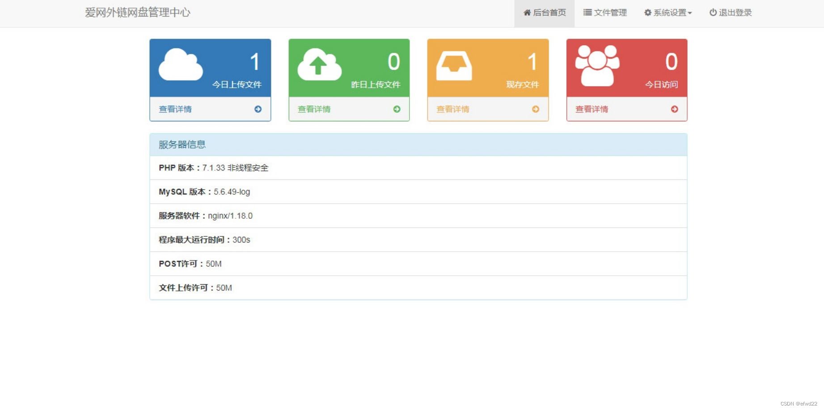Click the orange circular arrow on 现存文件 card
The height and width of the screenshot is (410, 824).
535,109
